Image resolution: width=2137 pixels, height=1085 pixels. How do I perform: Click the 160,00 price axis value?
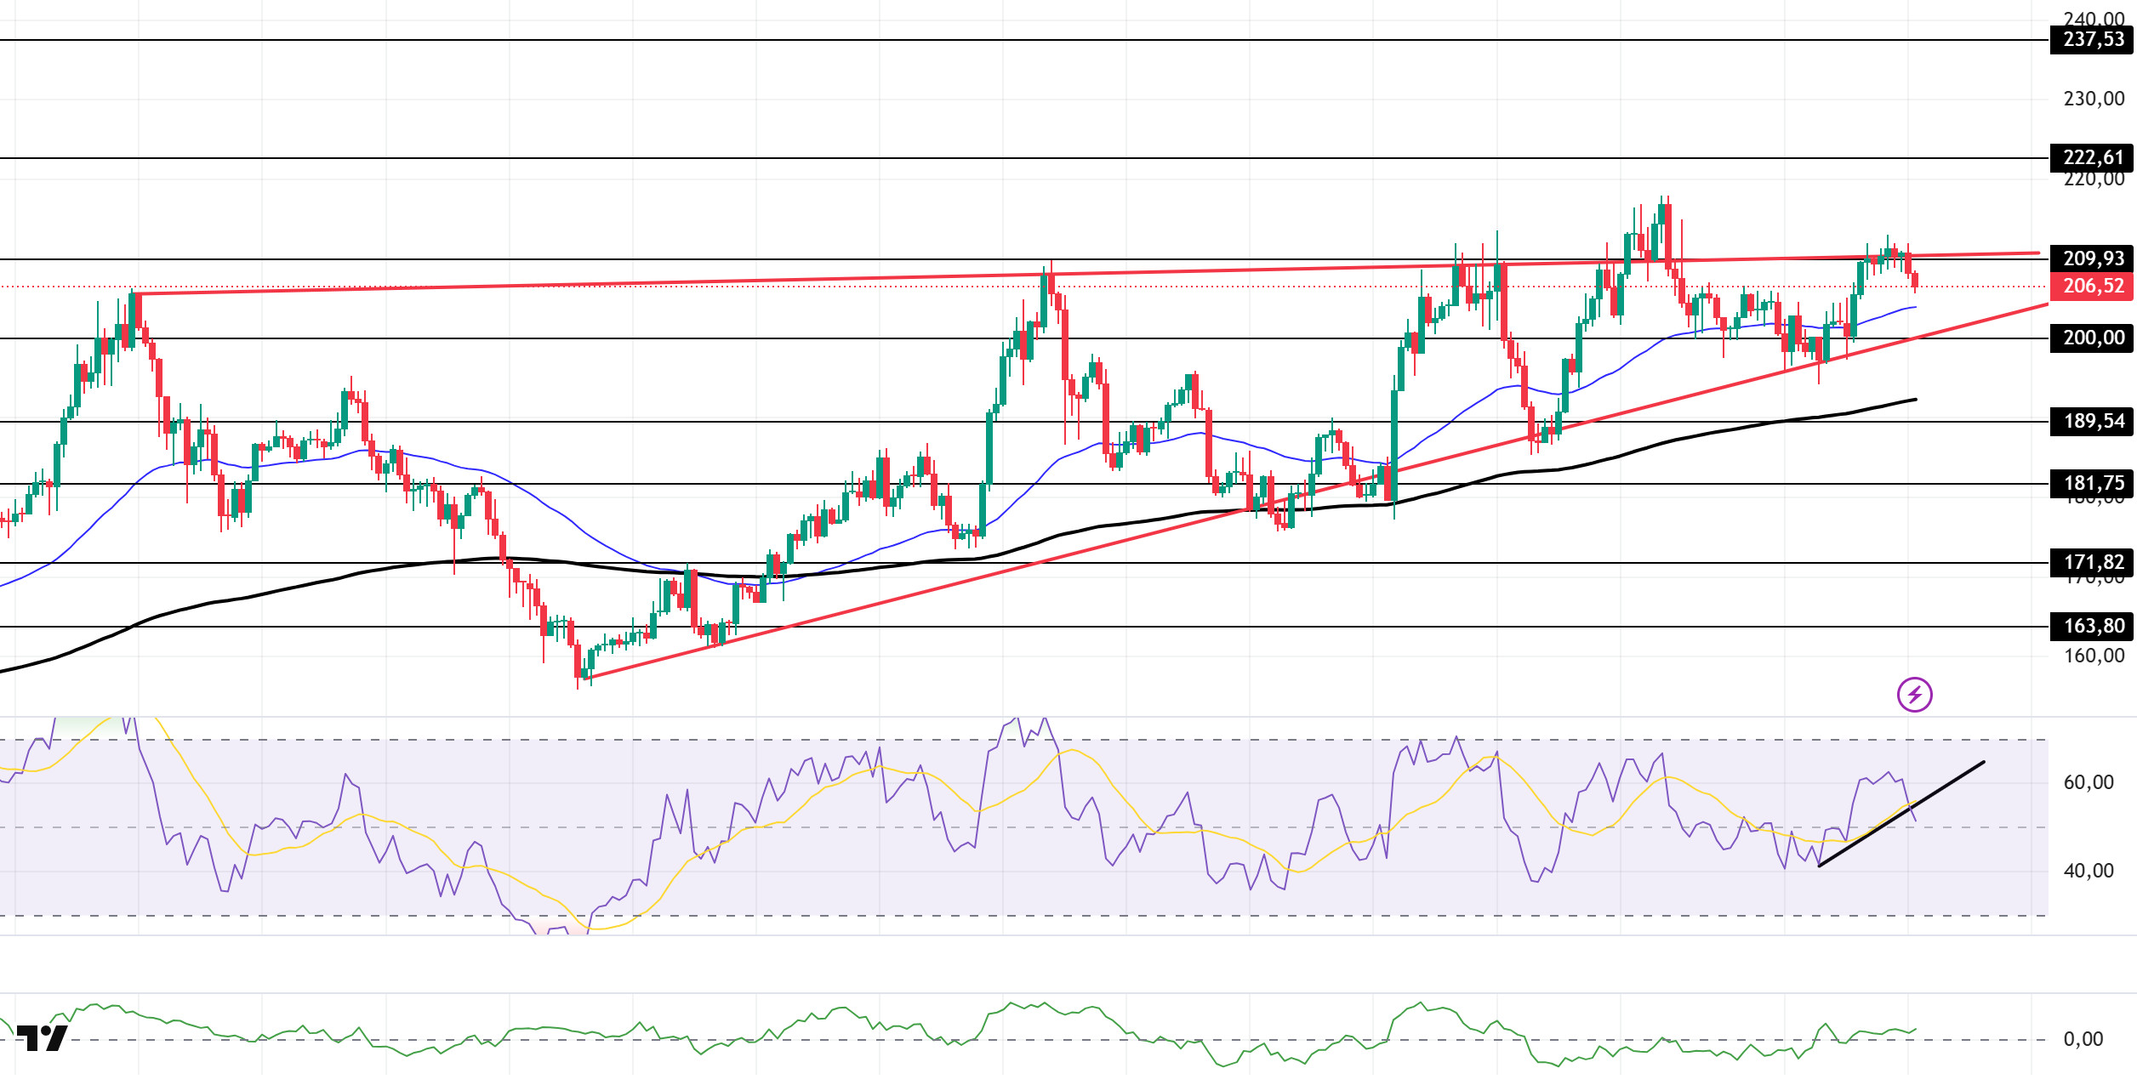pos(2094,656)
